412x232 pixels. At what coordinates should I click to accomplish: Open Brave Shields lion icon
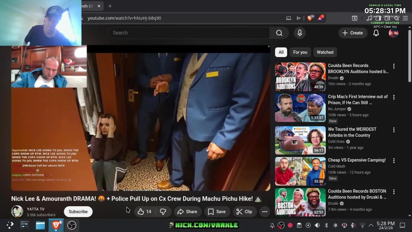coord(310,18)
